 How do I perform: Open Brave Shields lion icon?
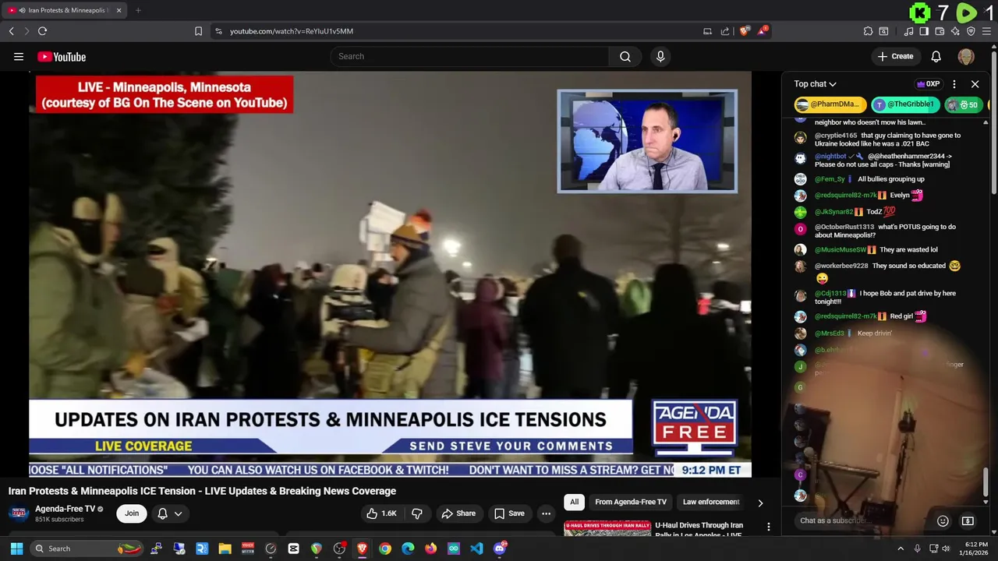(x=745, y=31)
